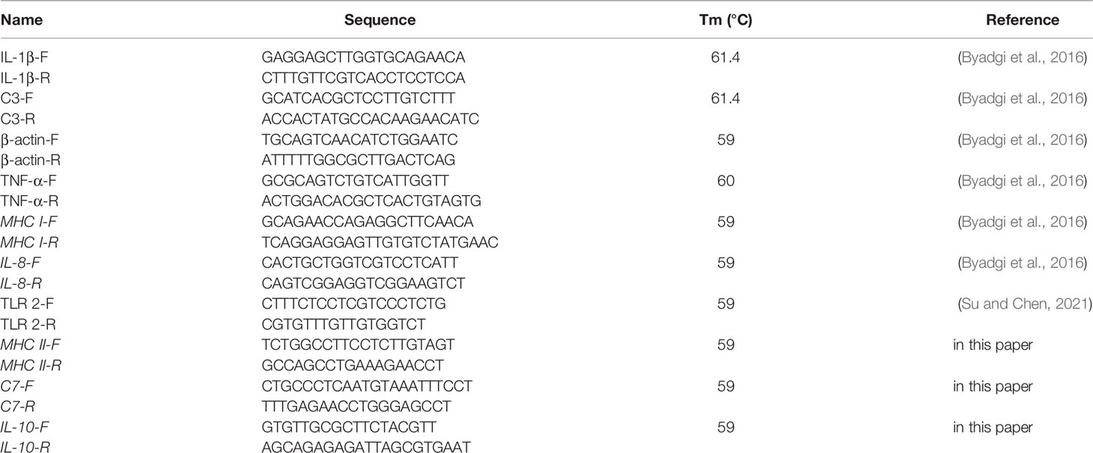The image size is (1093, 453).
Task: Select 'in this paper' for IL-10-F
Action: point(993,428)
